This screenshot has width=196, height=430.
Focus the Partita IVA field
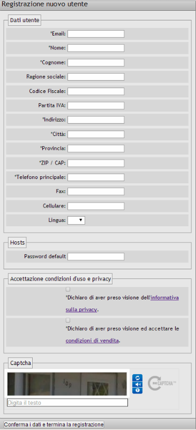click(x=96, y=105)
